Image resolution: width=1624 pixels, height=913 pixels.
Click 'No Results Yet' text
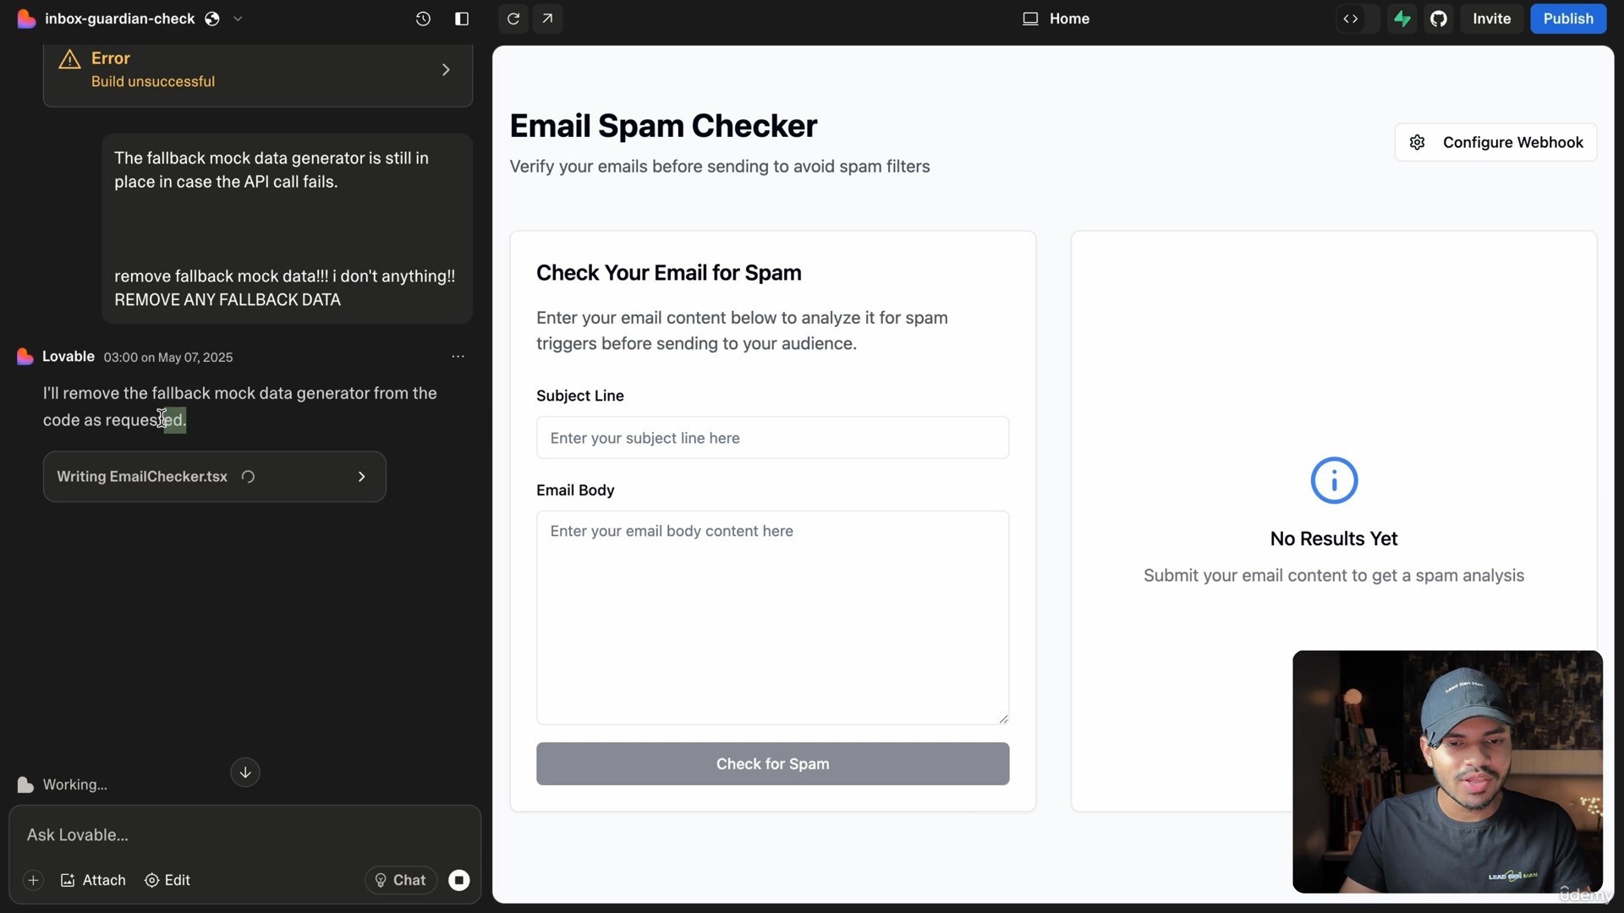click(x=1334, y=539)
